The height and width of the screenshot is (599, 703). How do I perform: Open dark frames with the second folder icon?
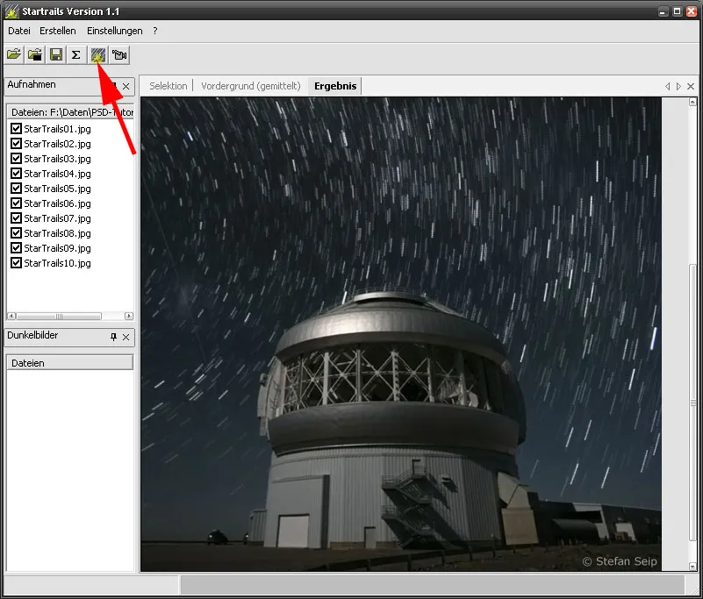[34, 54]
